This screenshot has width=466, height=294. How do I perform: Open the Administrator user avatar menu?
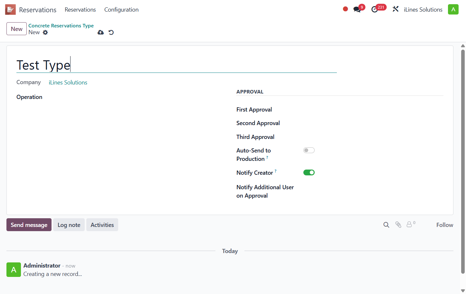[x=453, y=9]
